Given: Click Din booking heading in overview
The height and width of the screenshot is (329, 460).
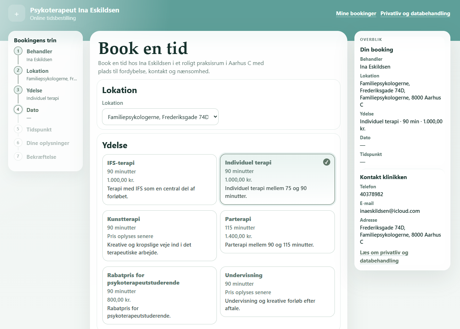Looking at the screenshot, I should click(x=376, y=50).
